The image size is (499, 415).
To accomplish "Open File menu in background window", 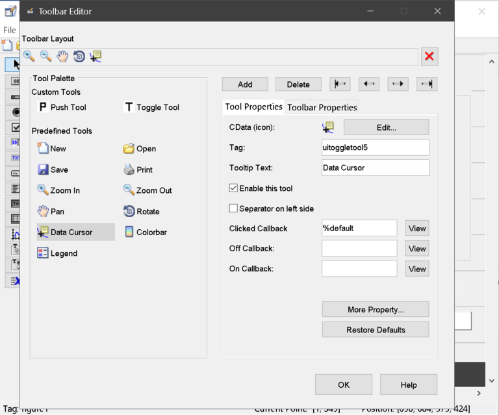I will tap(10, 31).
